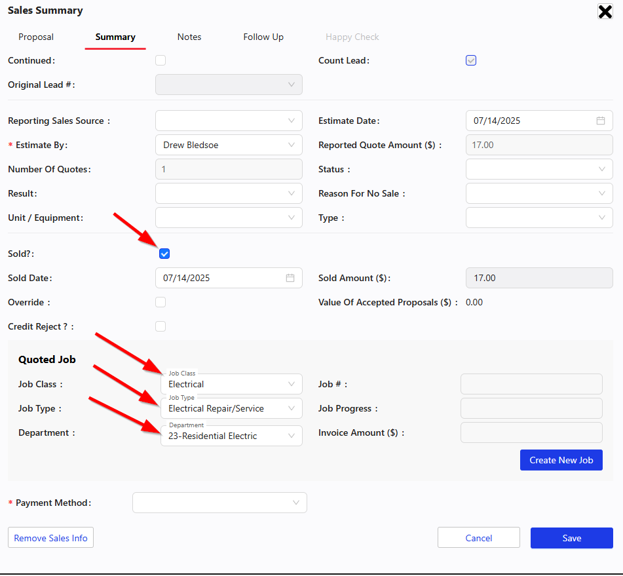The height and width of the screenshot is (576, 623).
Task: Open the Reason For No Sale dropdown
Action: tap(539, 193)
